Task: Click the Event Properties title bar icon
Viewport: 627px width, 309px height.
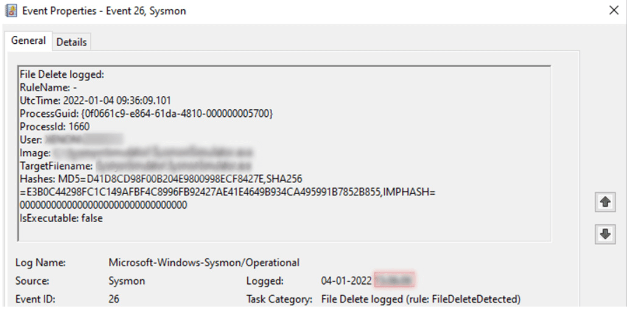Action: click(x=11, y=10)
